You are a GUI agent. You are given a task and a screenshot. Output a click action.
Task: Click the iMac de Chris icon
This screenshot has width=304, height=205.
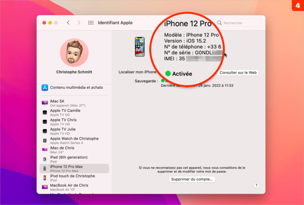45,150
